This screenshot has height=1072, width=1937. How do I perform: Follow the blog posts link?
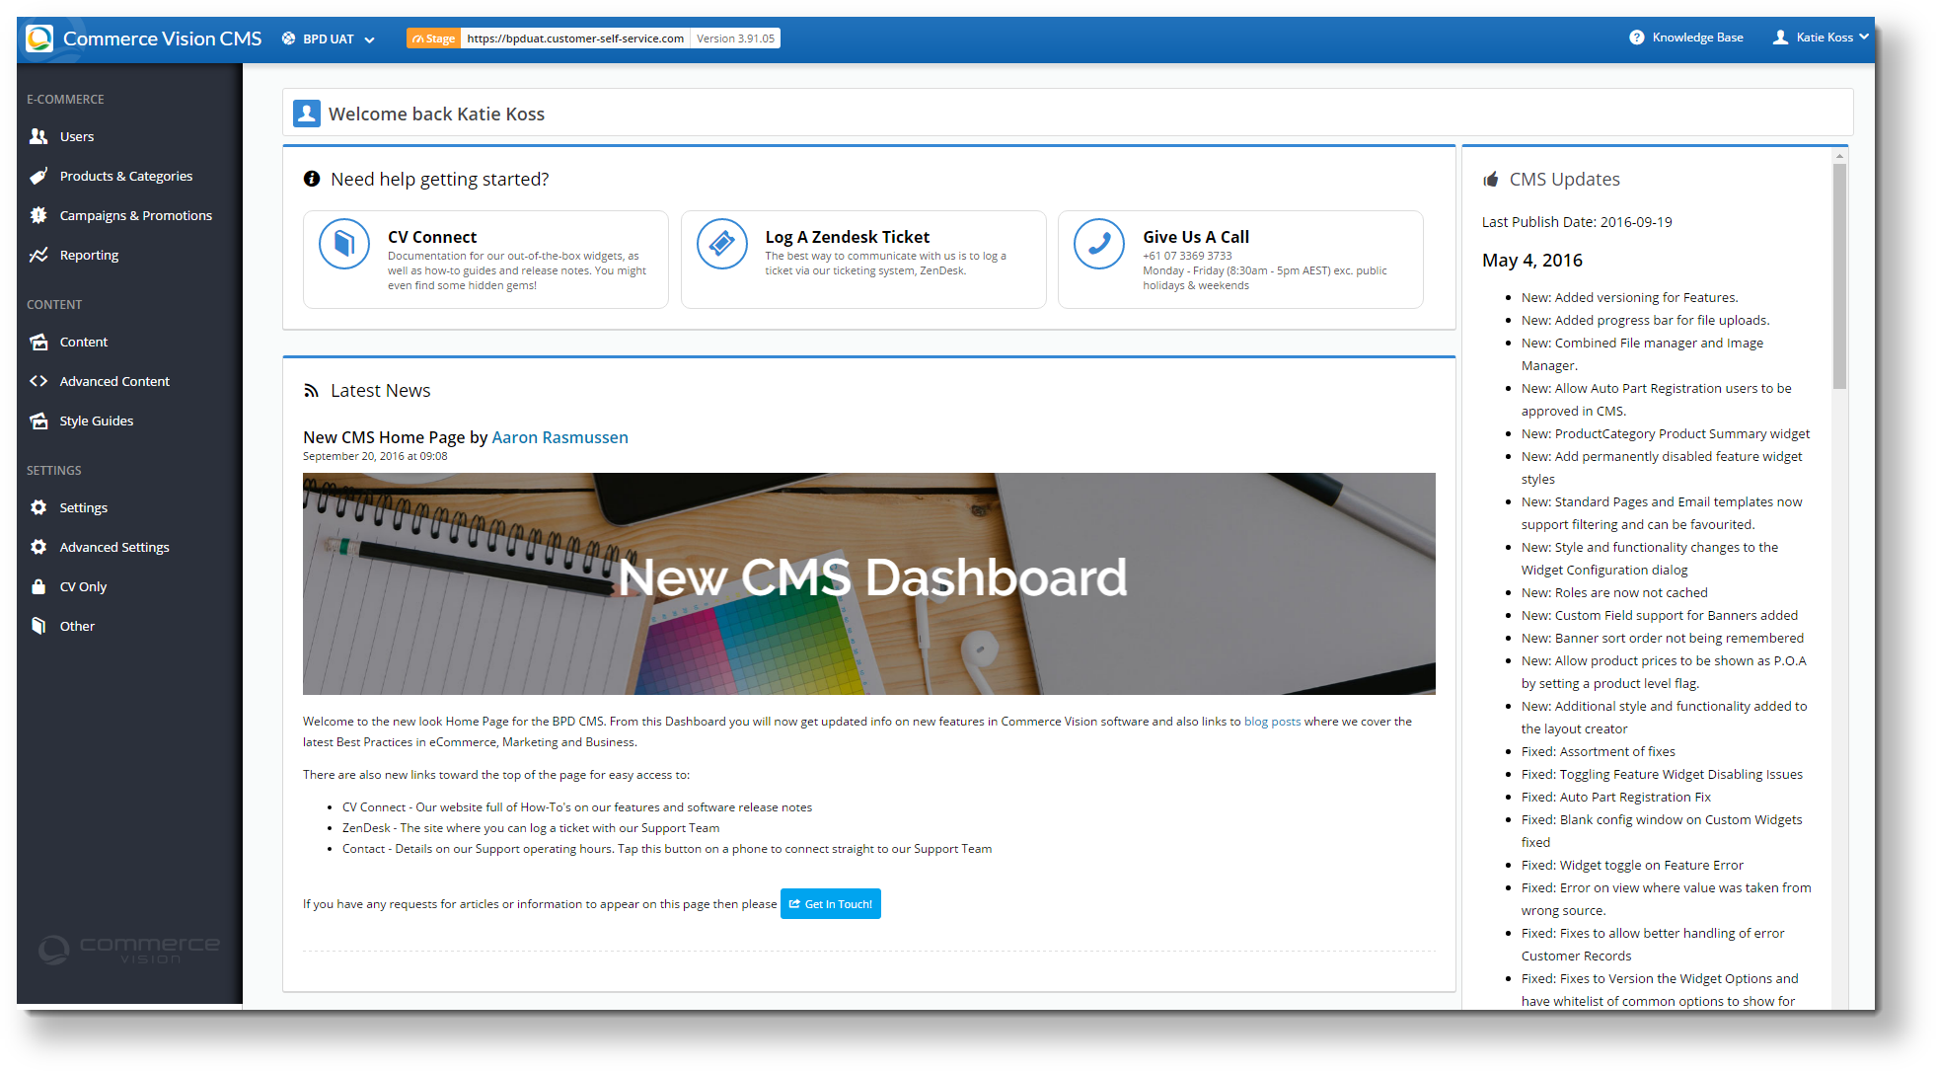[1272, 722]
